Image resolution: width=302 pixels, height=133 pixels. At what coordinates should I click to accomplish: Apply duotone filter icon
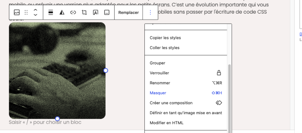(x=62, y=13)
